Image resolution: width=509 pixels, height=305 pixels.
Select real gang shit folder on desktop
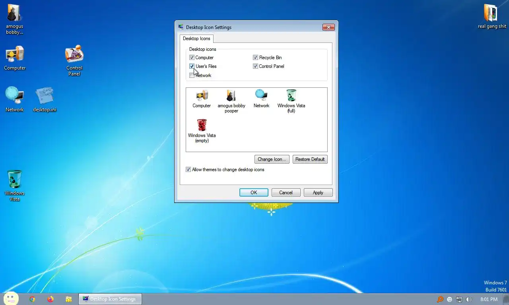pos(492,16)
